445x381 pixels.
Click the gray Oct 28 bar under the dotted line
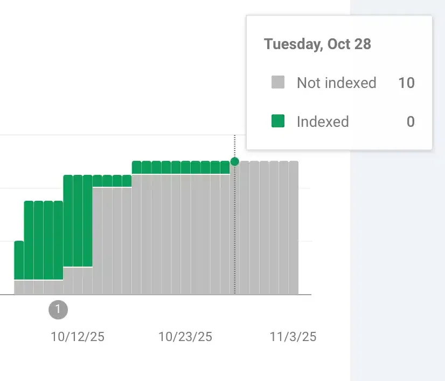pyautogui.click(x=234, y=232)
